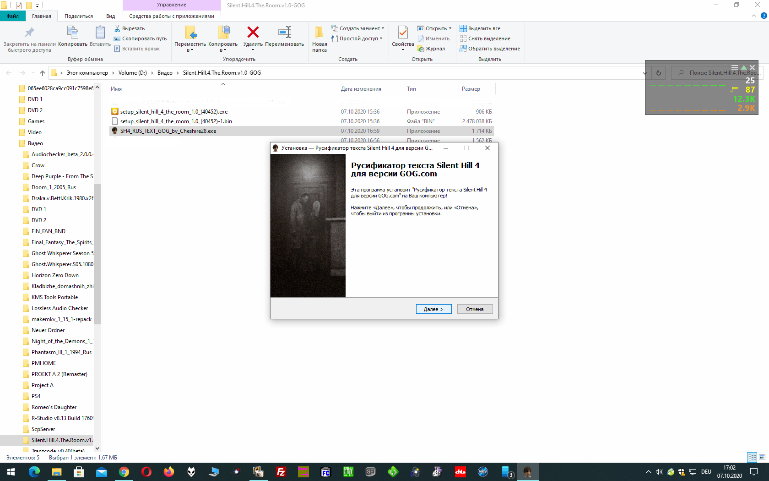Open FileZilla from the taskbar
The height and width of the screenshot is (481, 769).
click(281, 472)
